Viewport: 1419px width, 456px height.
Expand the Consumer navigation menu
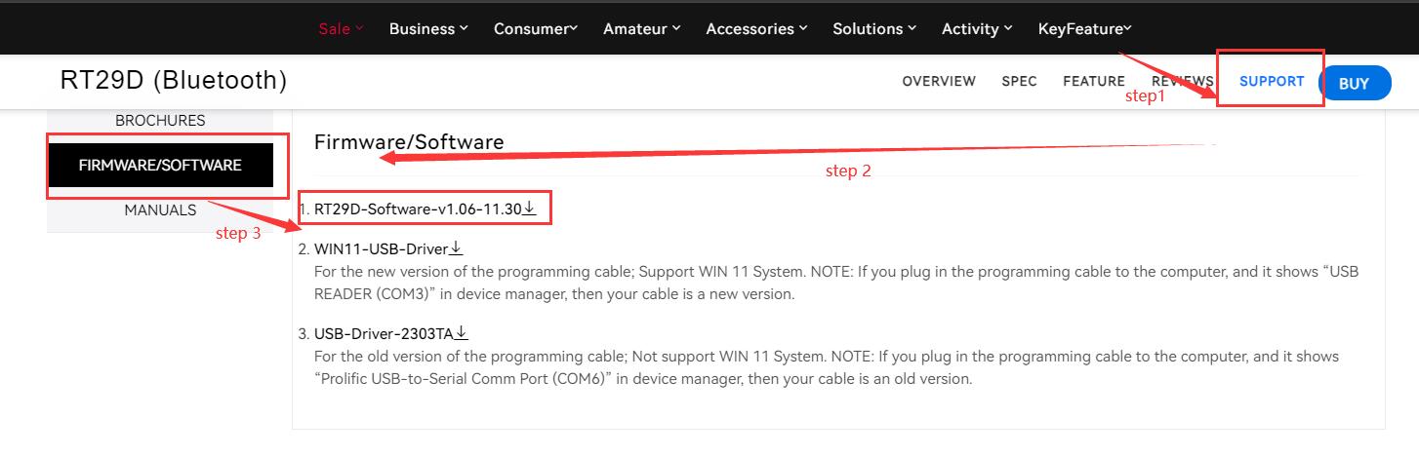tap(536, 28)
